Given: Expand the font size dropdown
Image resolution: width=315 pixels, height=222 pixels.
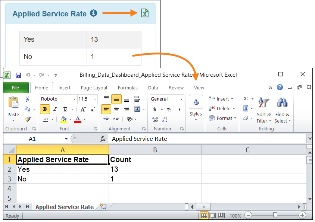Looking at the screenshot, I should [95, 99].
